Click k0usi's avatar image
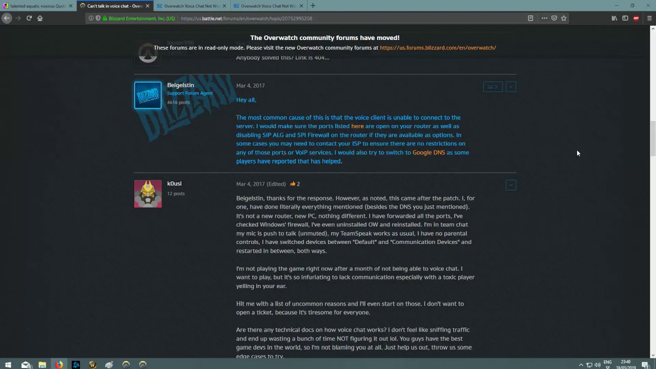Screen dimensions: 656x369 [148, 194]
